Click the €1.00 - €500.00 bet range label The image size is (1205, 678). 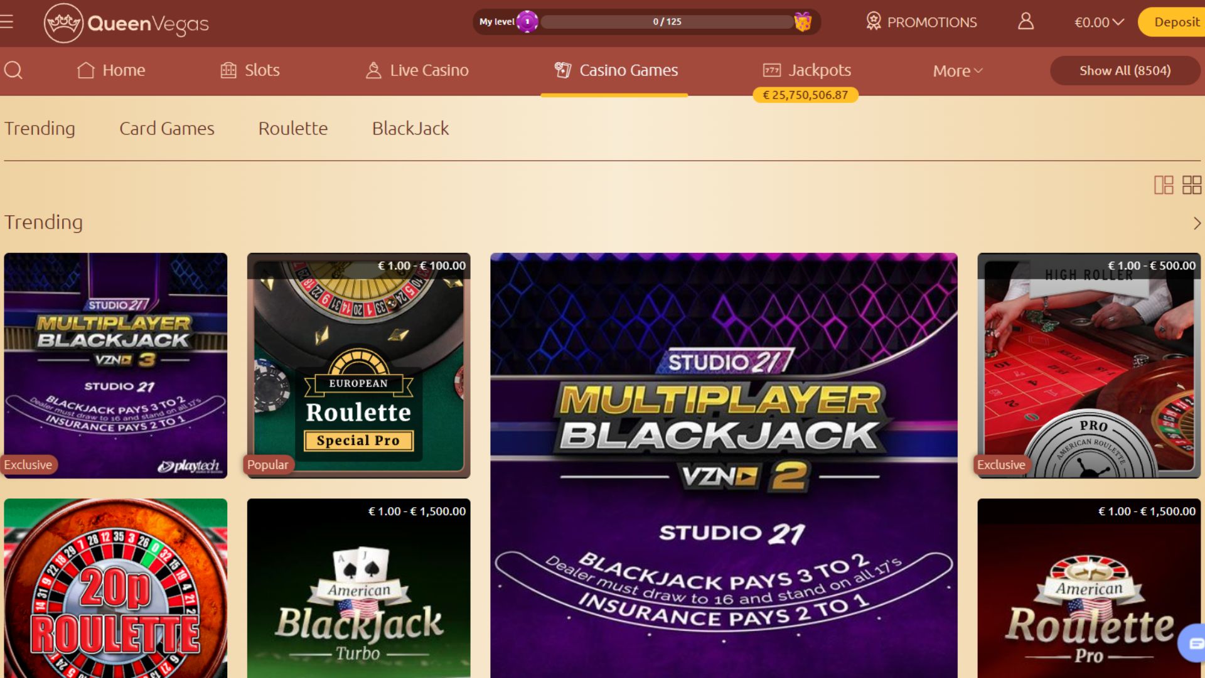1151,266
